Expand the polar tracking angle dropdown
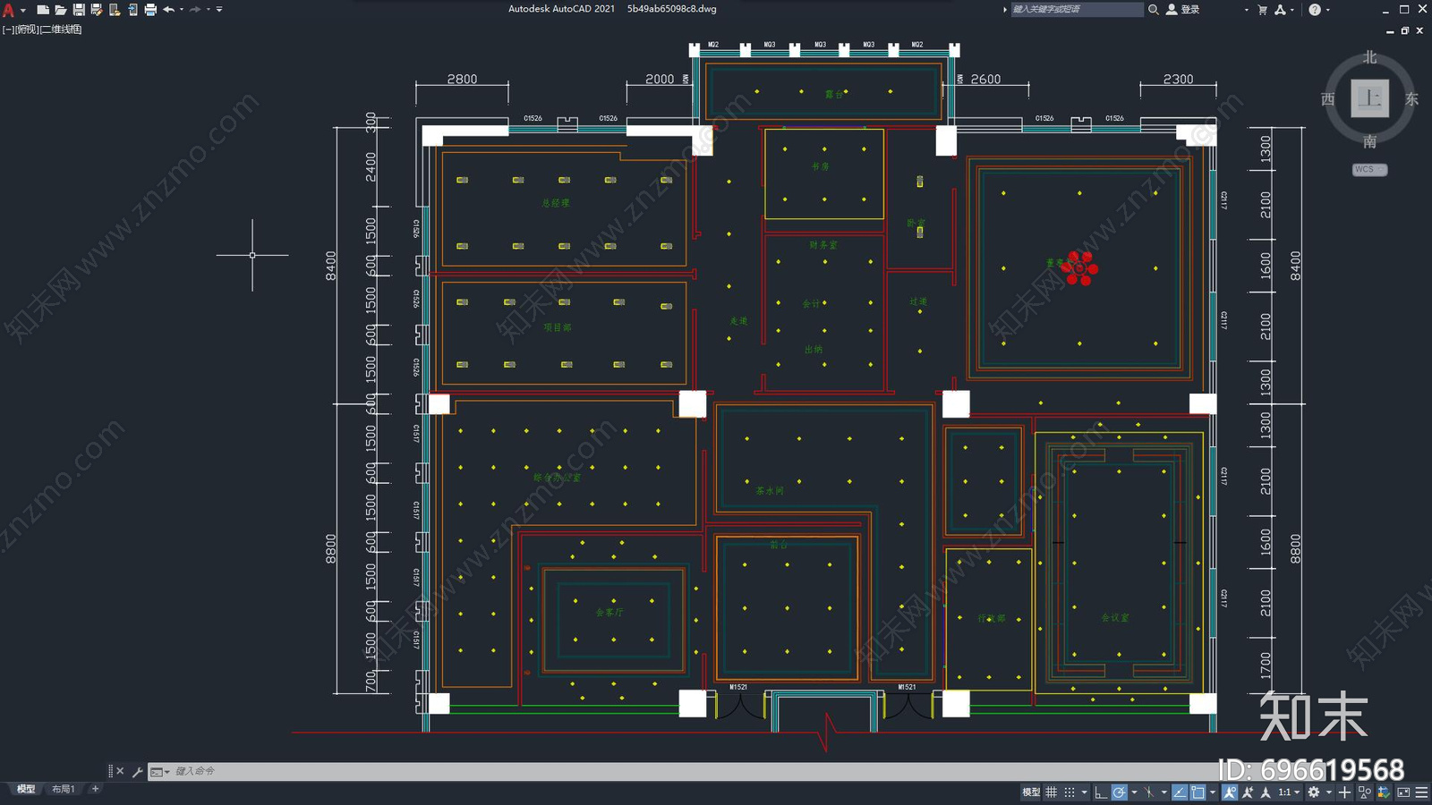The height and width of the screenshot is (805, 1432). pos(1134,792)
